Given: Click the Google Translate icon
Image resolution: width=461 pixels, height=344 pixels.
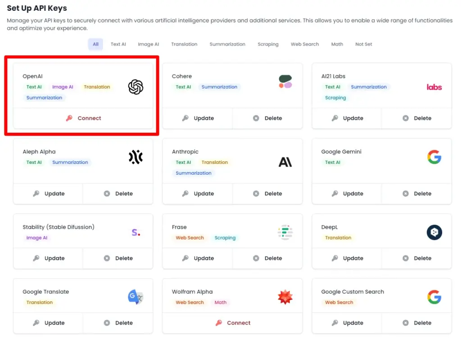Looking at the screenshot, I should tap(135, 297).
